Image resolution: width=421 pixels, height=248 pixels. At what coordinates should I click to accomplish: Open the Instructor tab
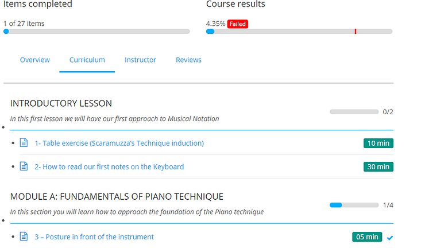click(140, 60)
